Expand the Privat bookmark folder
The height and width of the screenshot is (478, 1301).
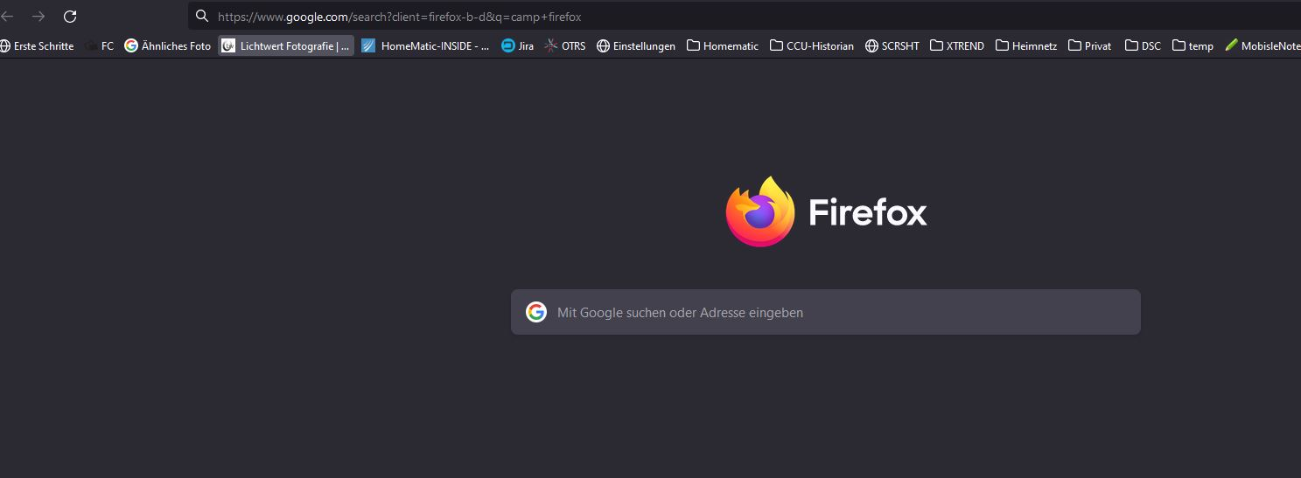[1089, 46]
